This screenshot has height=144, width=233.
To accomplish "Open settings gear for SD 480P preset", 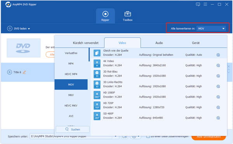I will 218,118.
